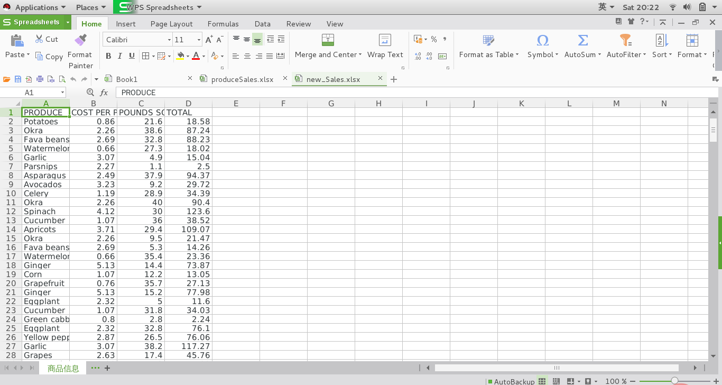Viewport: 722px width, 385px height.
Task: Switch to the Book1 document tab
Action: click(127, 79)
